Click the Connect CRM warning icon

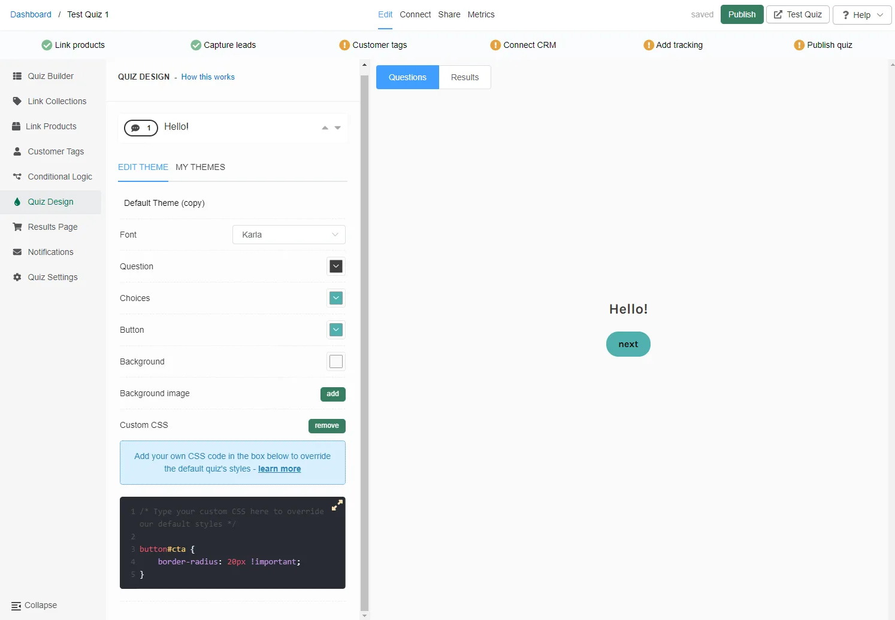[x=495, y=45]
